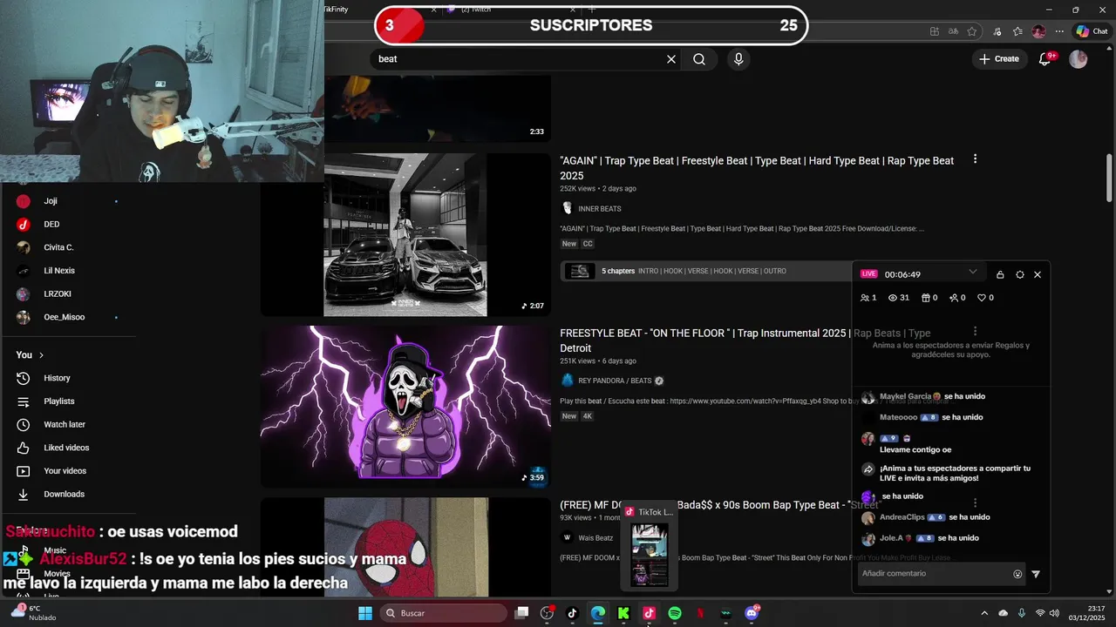Open Windows Start menu
This screenshot has height=627, width=1116.
365,613
